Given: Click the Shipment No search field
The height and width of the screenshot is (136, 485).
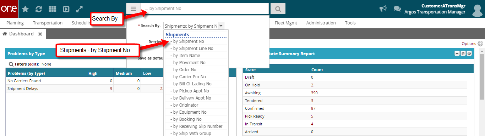Looking at the screenshot, I should pyautogui.click(x=205, y=8).
